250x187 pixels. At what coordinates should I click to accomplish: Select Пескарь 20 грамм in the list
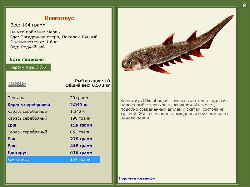tap(53, 98)
